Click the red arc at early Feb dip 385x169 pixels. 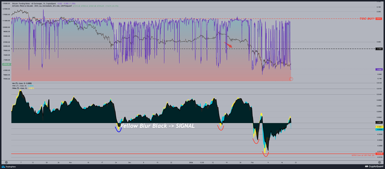click(x=255, y=141)
